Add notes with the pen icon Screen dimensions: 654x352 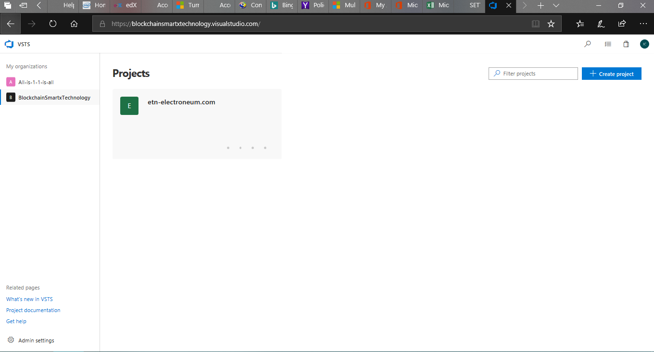(601, 24)
